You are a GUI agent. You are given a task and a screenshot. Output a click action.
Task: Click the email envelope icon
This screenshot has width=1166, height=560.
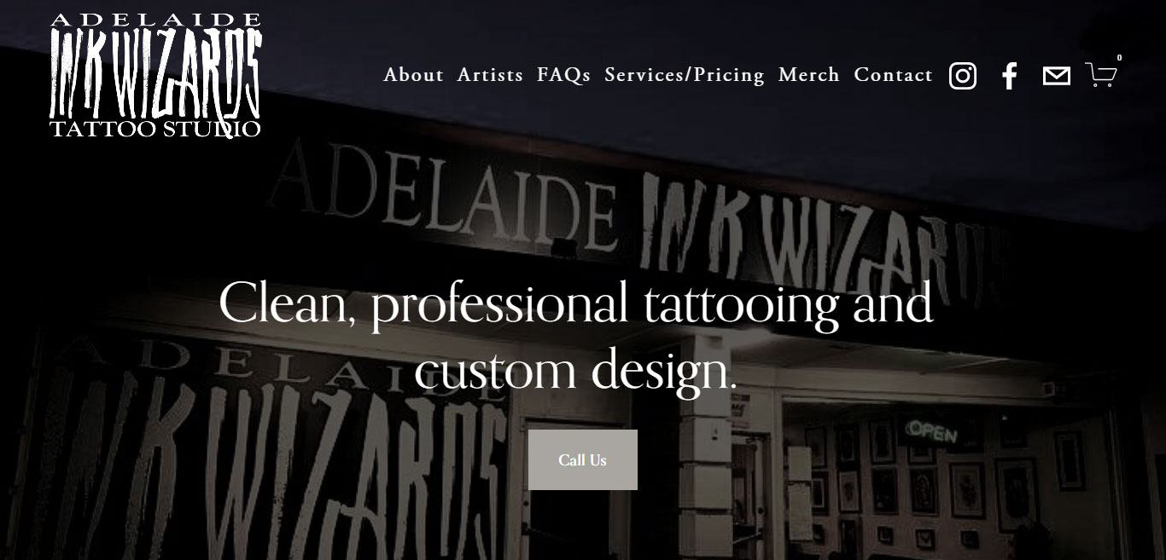point(1056,76)
